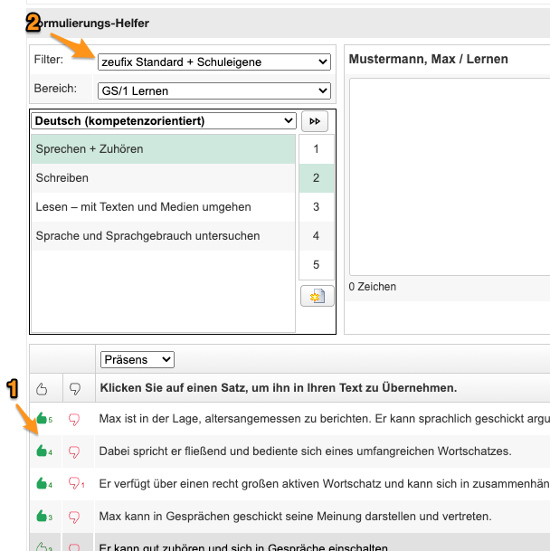Click the new document icon with star
The height and width of the screenshot is (551, 550).
[317, 296]
